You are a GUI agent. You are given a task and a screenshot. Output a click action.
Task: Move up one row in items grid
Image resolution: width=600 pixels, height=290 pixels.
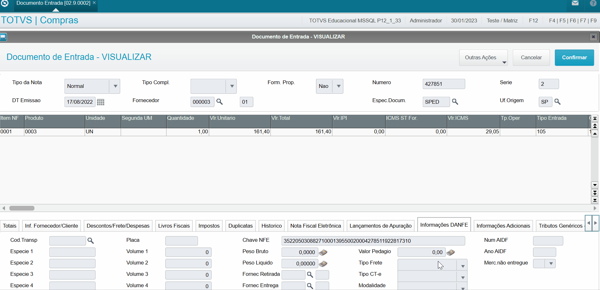coord(595,134)
